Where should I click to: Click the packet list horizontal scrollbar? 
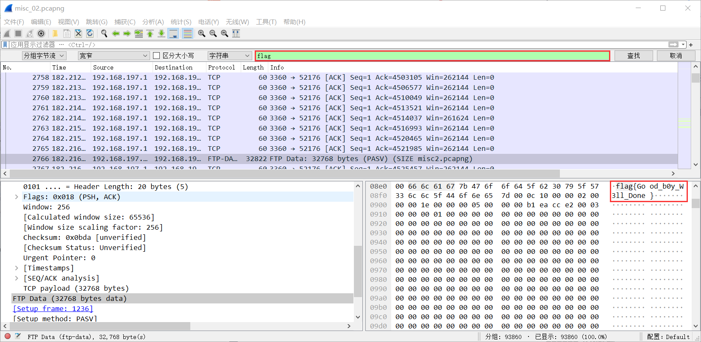pos(285,173)
